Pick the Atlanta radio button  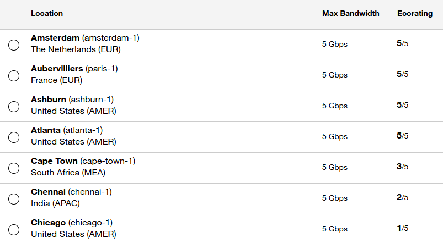(14, 137)
